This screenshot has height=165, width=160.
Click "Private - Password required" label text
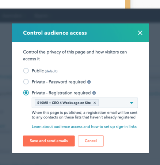[x=59, y=82]
